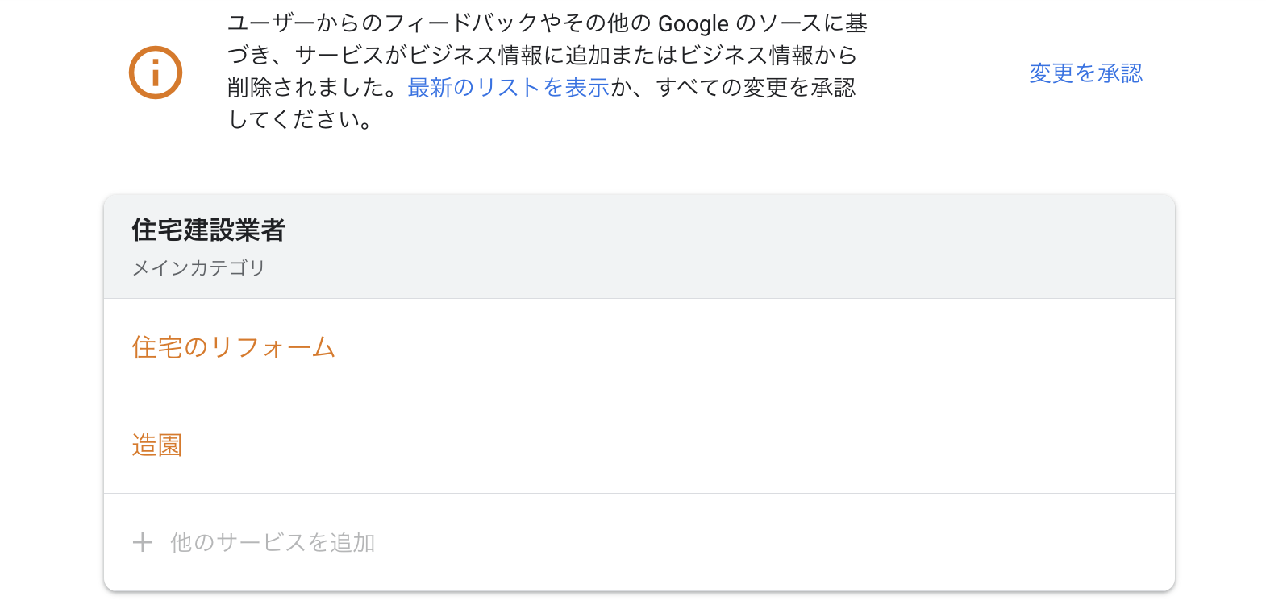Click the notification text mentioning Google
The width and height of the screenshot is (1266, 609).
pyautogui.click(x=548, y=72)
